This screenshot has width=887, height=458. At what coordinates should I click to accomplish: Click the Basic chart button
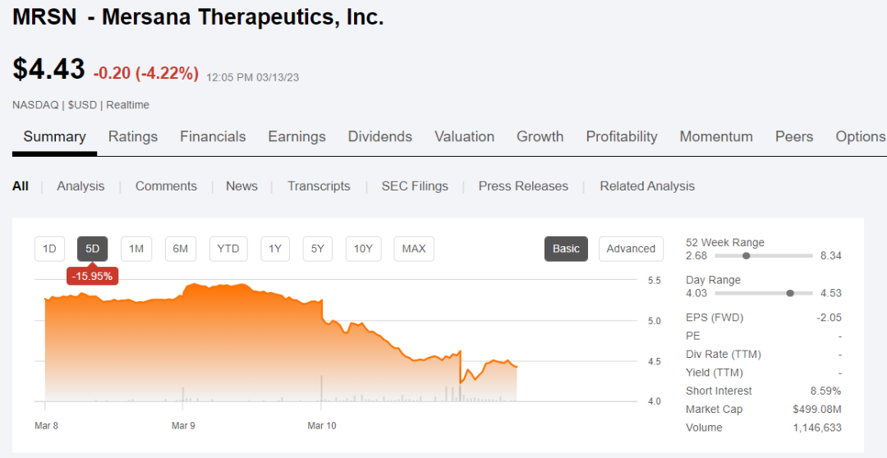566,249
